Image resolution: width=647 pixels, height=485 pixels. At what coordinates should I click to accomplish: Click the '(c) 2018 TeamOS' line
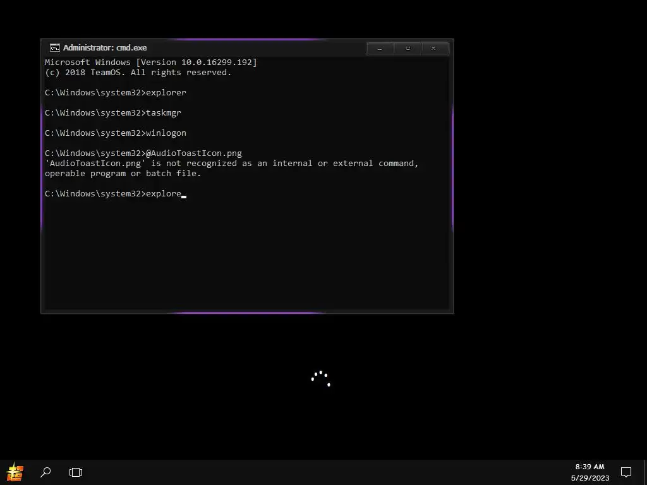pyautogui.click(x=138, y=73)
